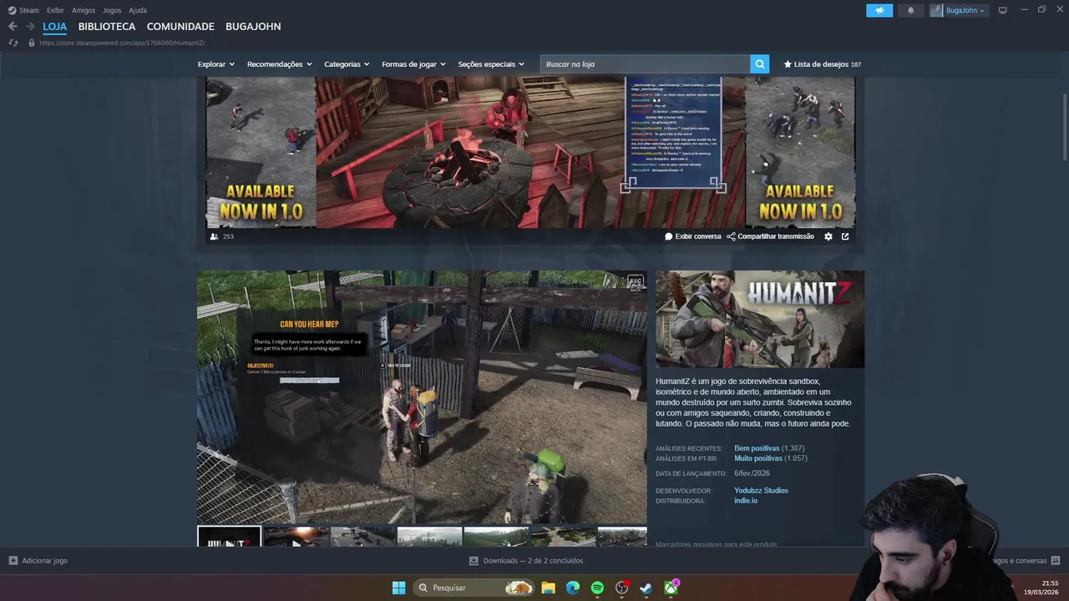Open the OBS icon in taskbar

622,588
